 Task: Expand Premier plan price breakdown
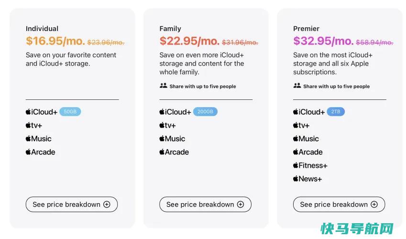pyautogui.click(x=339, y=204)
